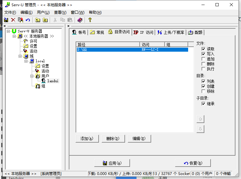Enable the 追加 file permission
Viewport: 241px width, 179px height.
203,59
